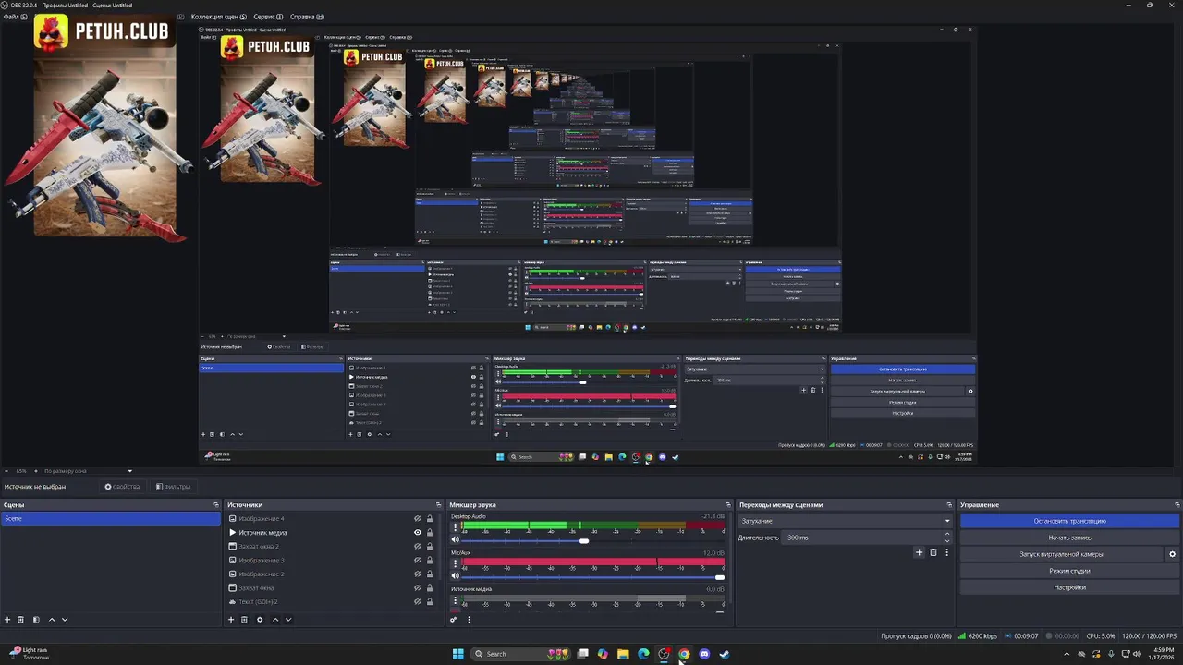Open Windows Start menu

click(x=457, y=654)
